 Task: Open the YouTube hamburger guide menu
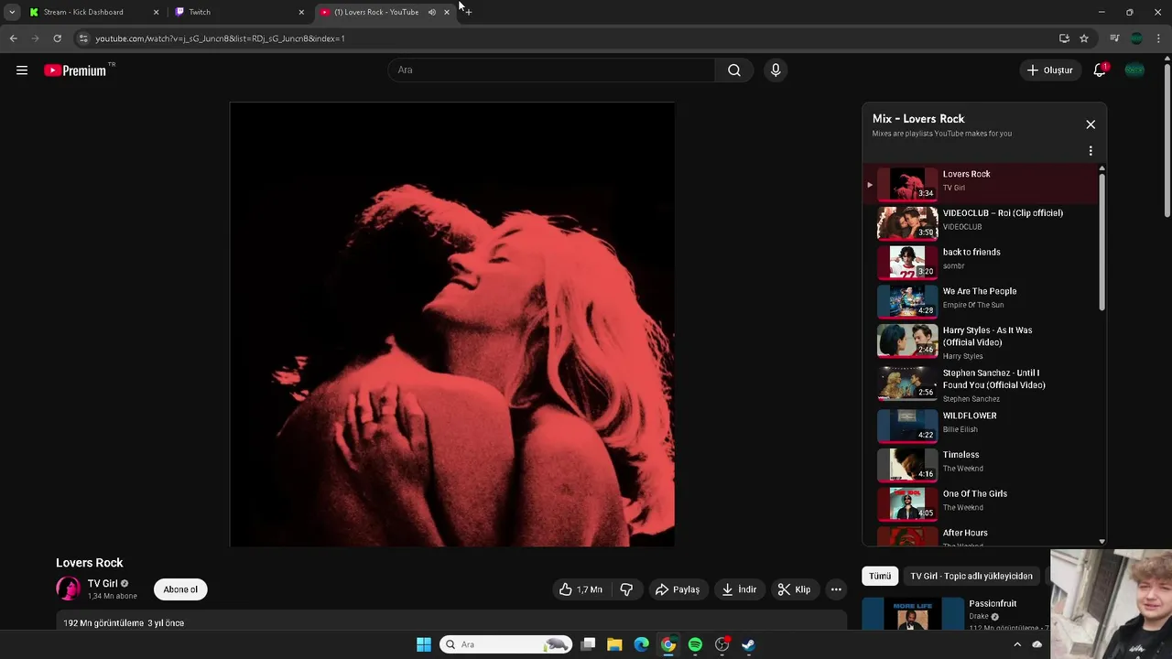pyautogui.click(x=22, y=70)
